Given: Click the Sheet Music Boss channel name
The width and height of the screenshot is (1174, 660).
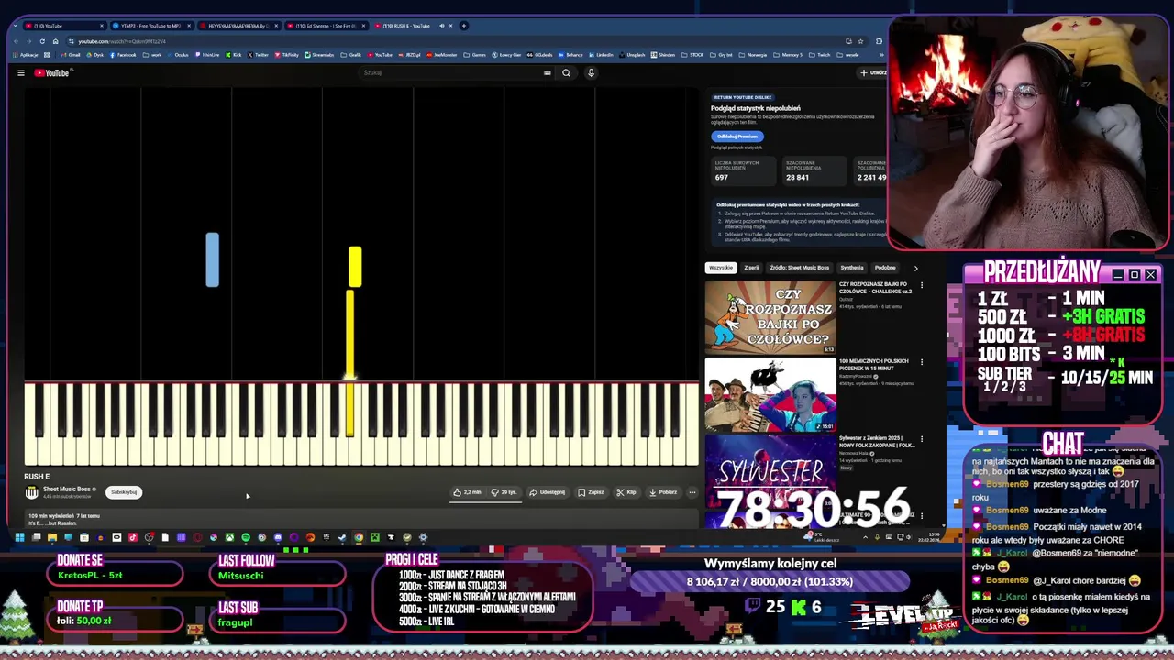Looking at the screenshot, I should 67,489.
